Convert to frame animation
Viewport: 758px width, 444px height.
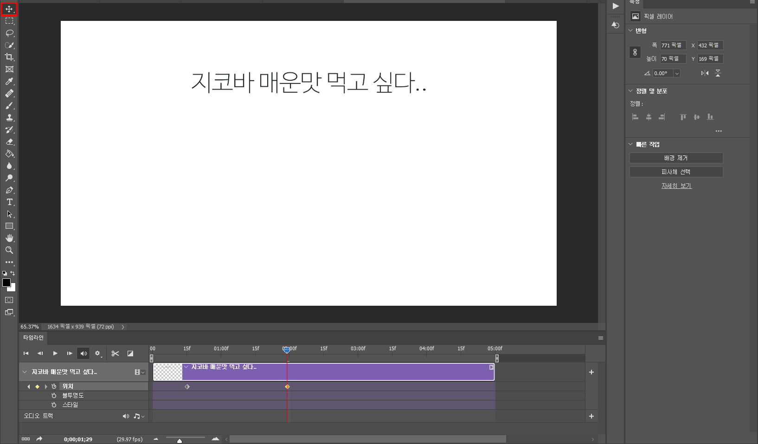26,439
